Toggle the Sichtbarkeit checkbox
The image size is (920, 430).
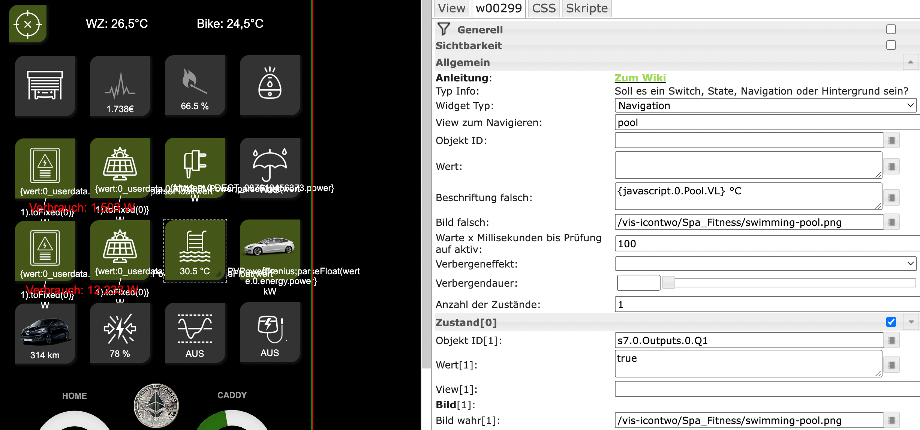point(891,45)
